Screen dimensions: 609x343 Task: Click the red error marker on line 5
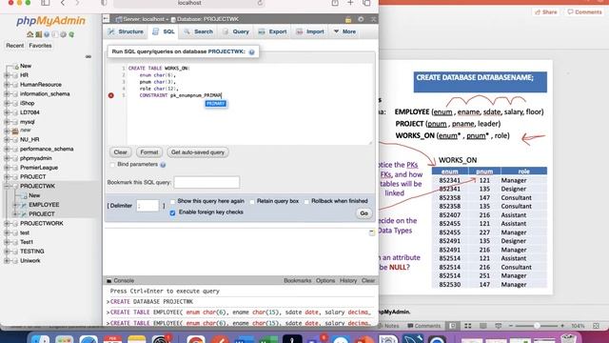111,95
